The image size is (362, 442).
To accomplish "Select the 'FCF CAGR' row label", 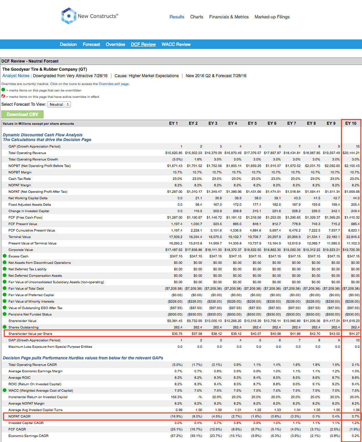I will tap(17, 429).
